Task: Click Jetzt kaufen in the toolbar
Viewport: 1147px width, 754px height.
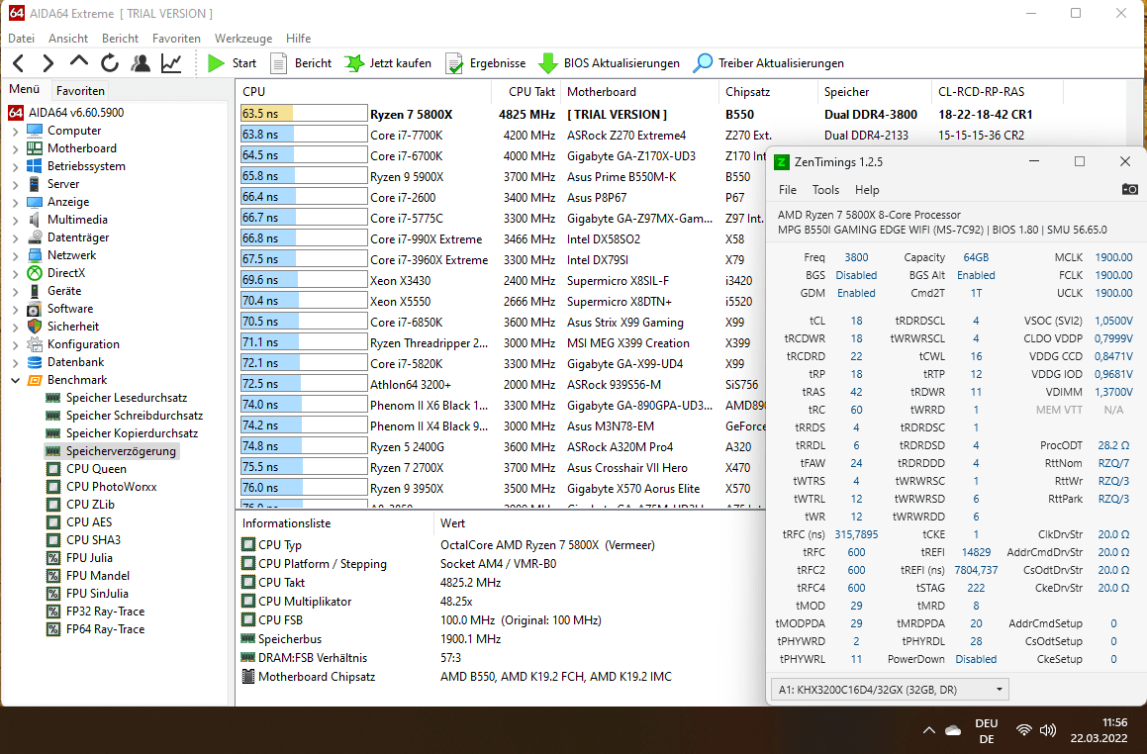Action: pos(388,63)
